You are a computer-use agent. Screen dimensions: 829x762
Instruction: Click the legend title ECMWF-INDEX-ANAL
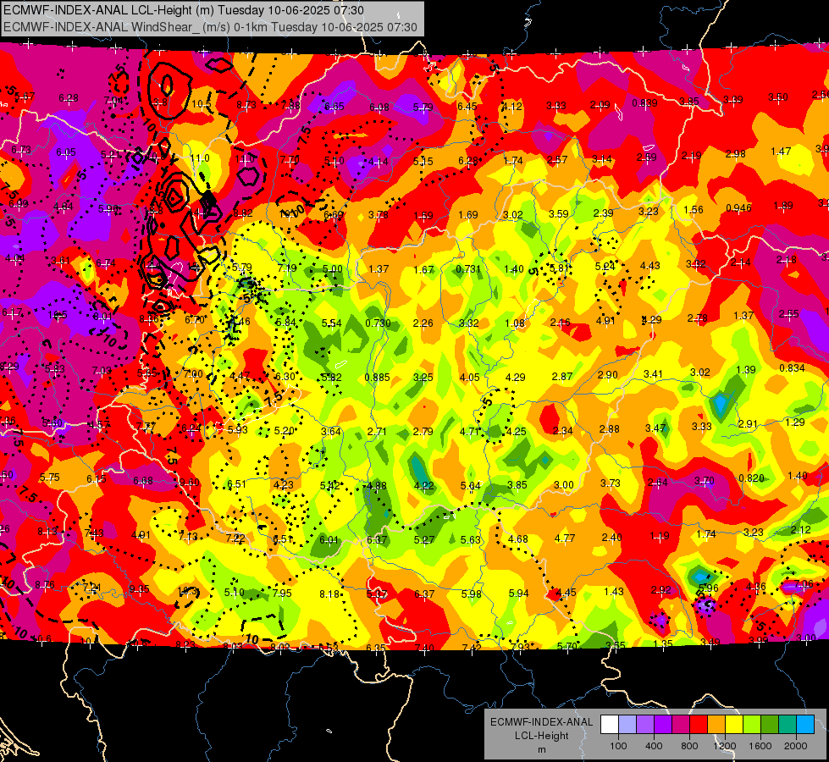point(541,722)
